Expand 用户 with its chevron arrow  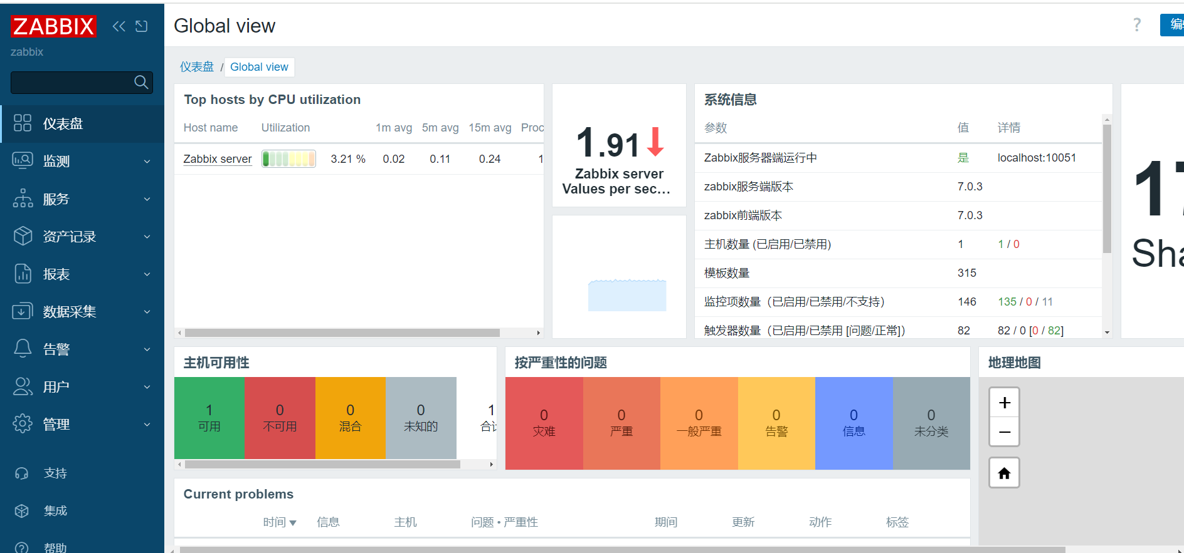[x=147, y=387]
